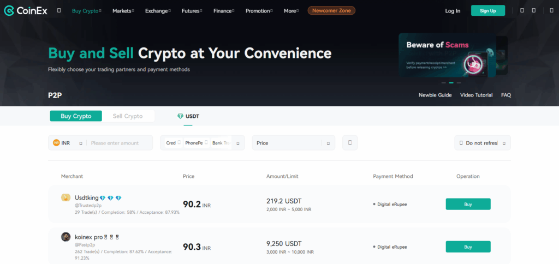The height and width of the screenshot is (264, 559).
Task: Click the 2,000 INR ~ 5,000 INR limit
Action: (289, 209)
